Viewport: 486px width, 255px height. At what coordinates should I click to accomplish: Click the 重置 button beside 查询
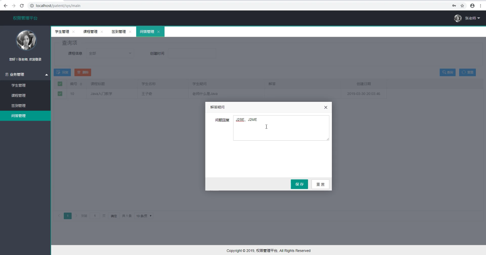click(x=467, y=72)
